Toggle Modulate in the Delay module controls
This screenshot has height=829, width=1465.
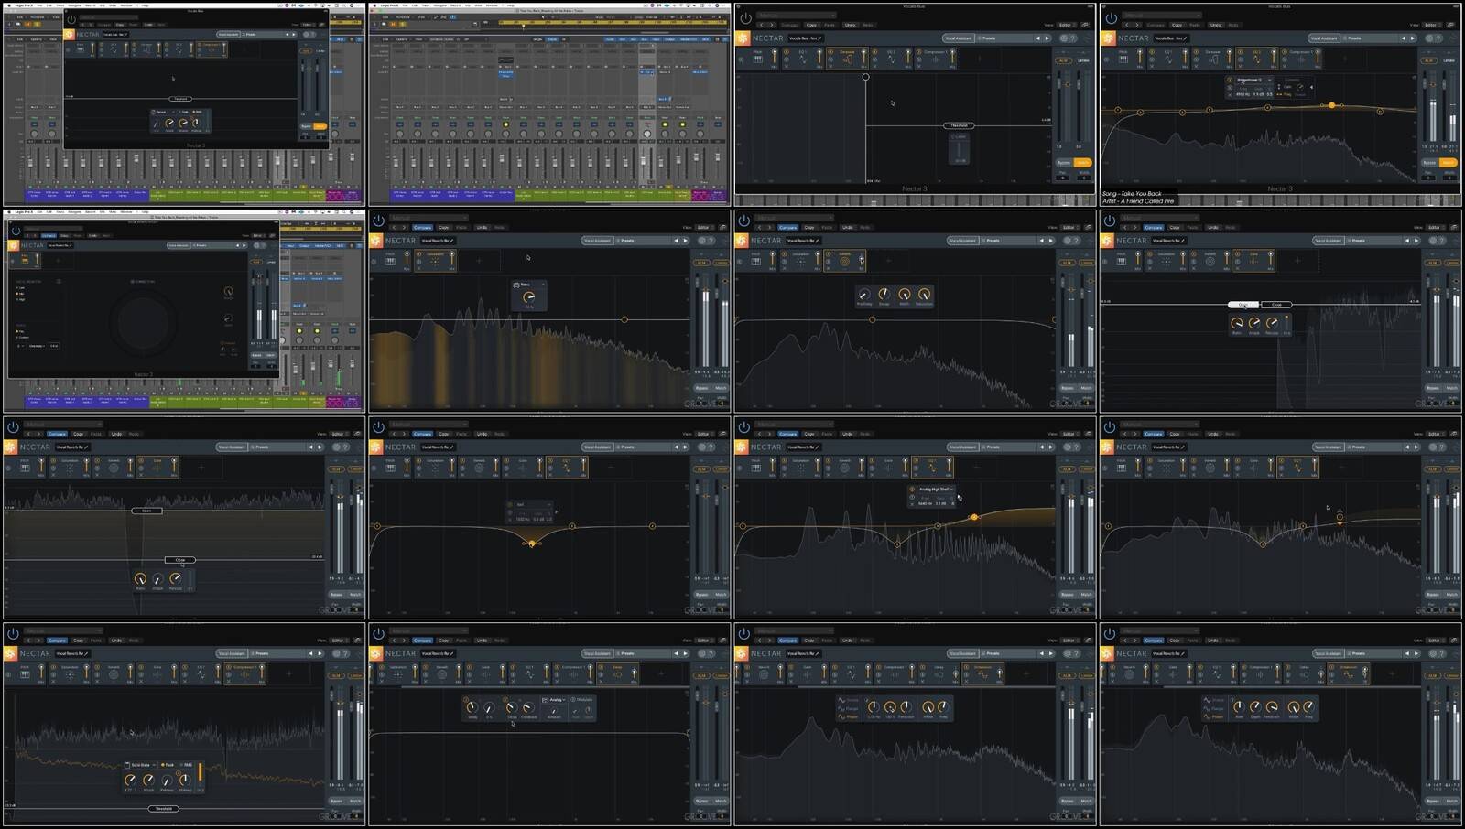(581, 700)
